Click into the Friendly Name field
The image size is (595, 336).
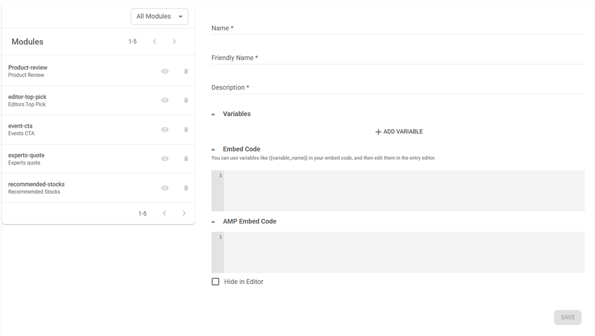click(x=398, y=58)
